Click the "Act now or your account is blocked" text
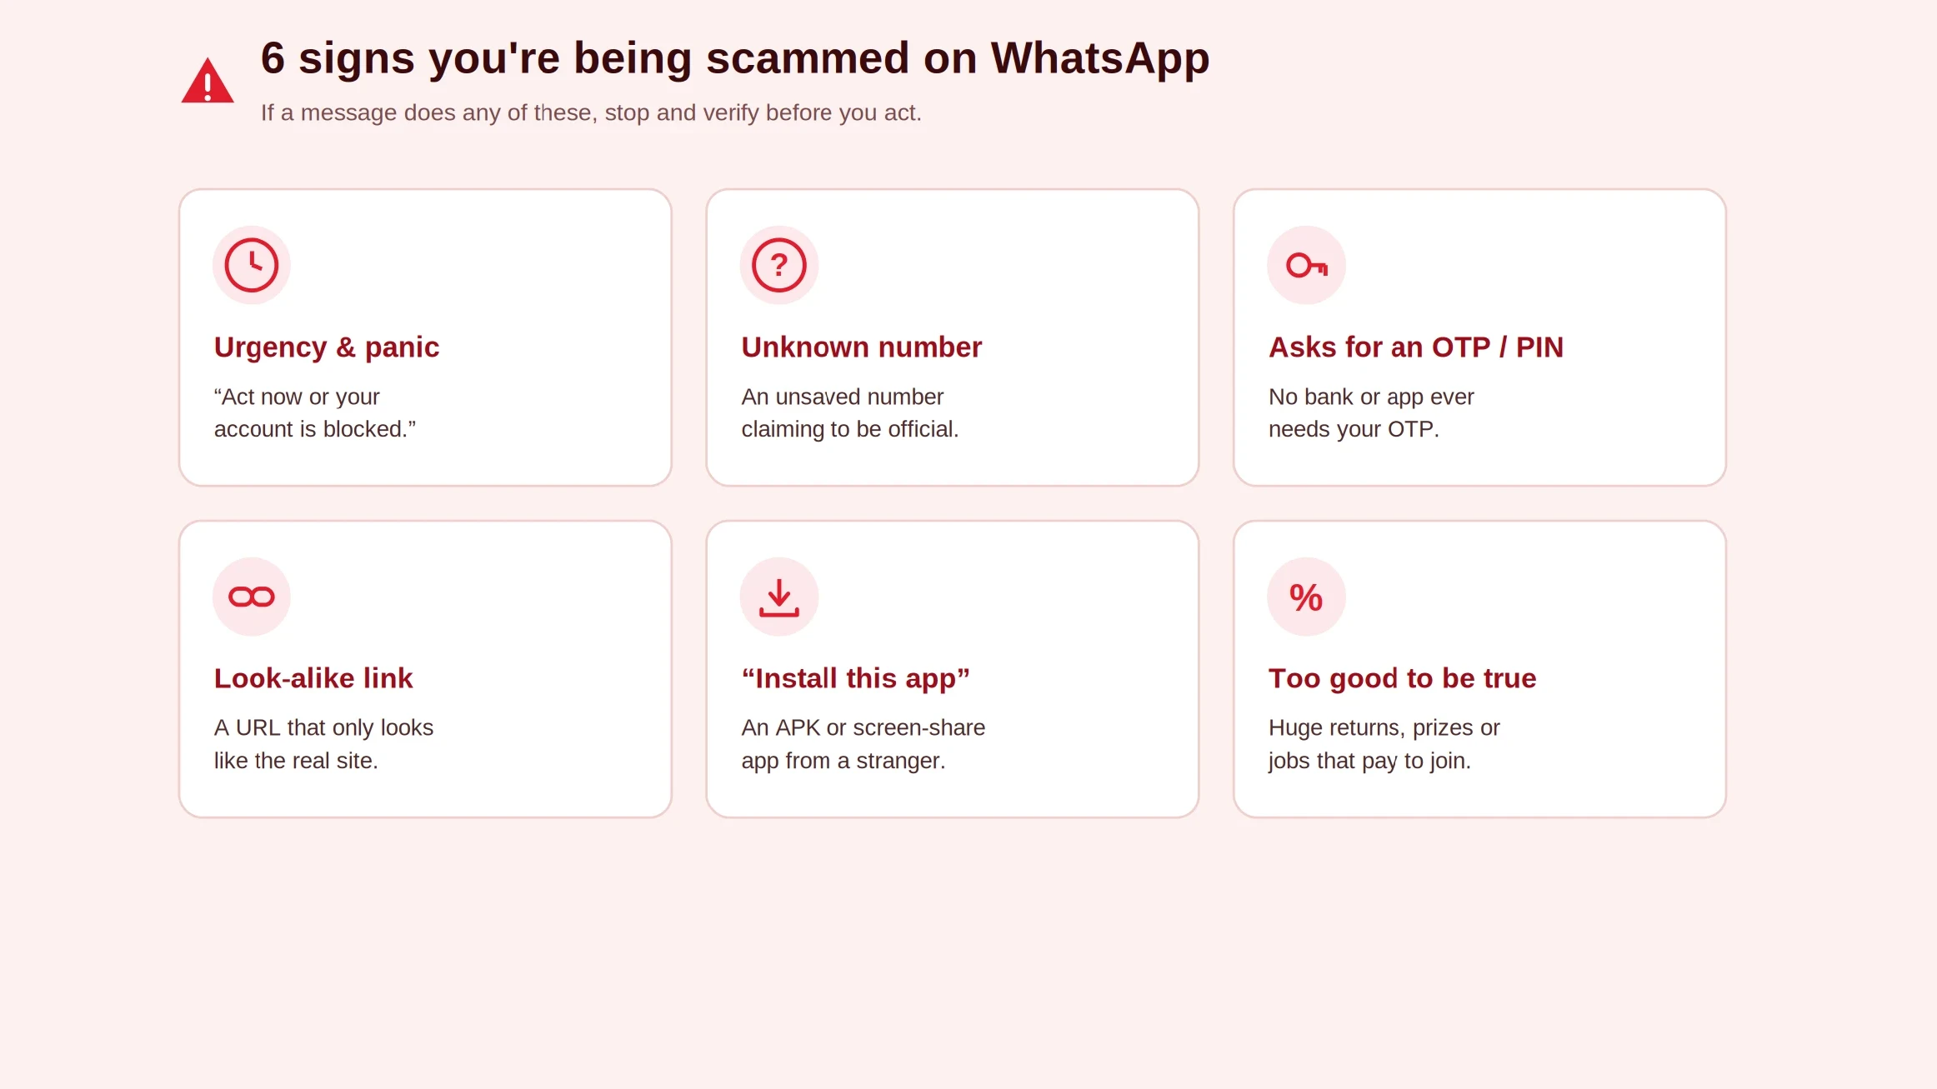The height and width of the screenshot is (1089, 1937). coord(315,412)
